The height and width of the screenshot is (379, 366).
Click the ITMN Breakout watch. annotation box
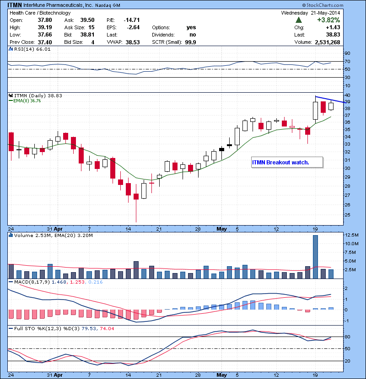[x=287, y=162]
